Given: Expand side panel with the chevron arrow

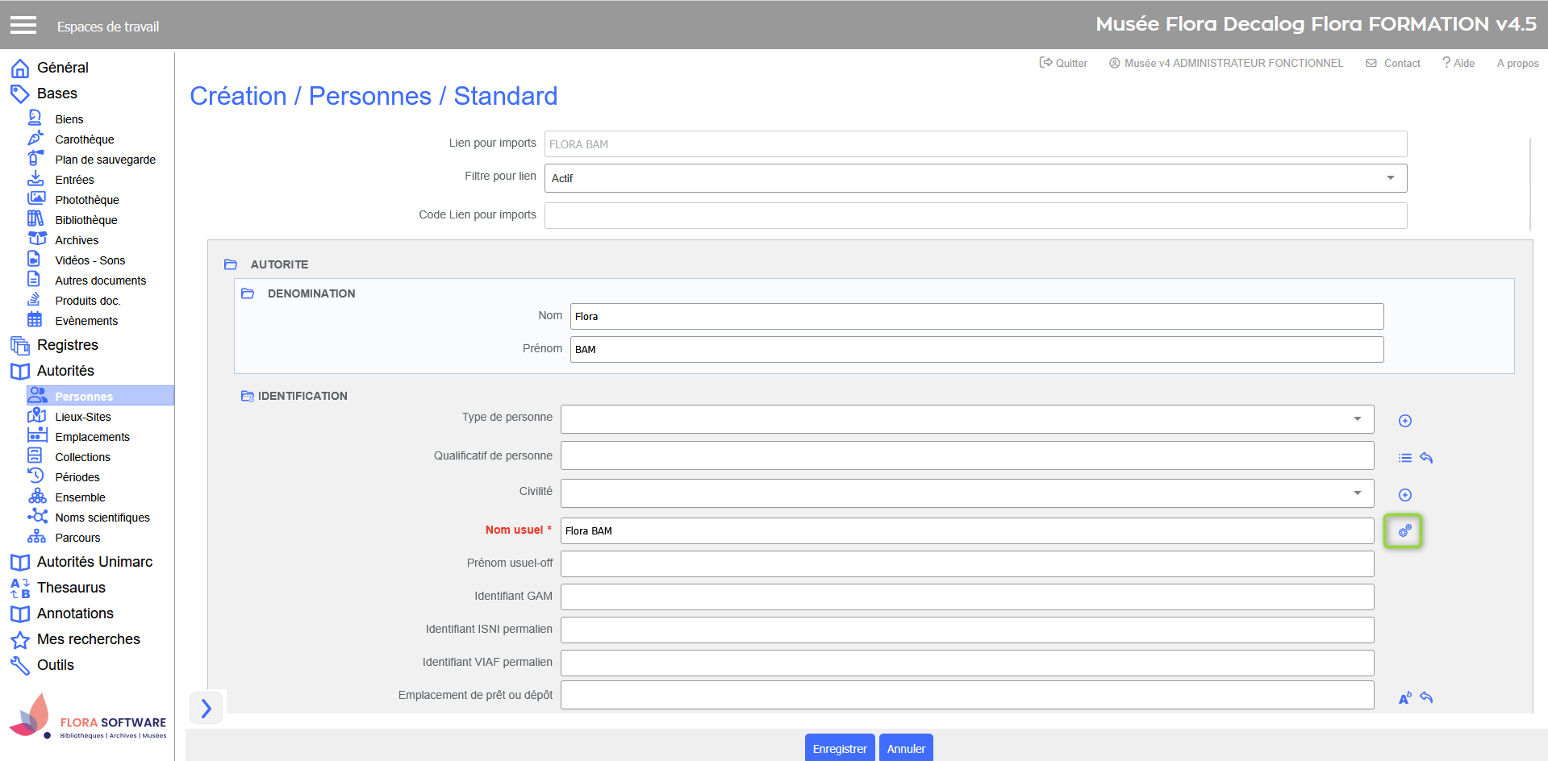Looking at the screenshot, I should [x=207, y=708].
